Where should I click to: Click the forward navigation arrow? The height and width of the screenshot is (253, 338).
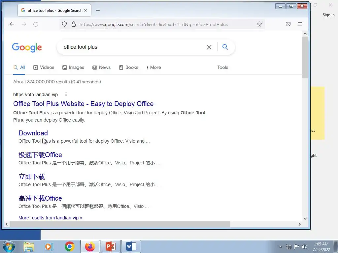pos(24,24)
